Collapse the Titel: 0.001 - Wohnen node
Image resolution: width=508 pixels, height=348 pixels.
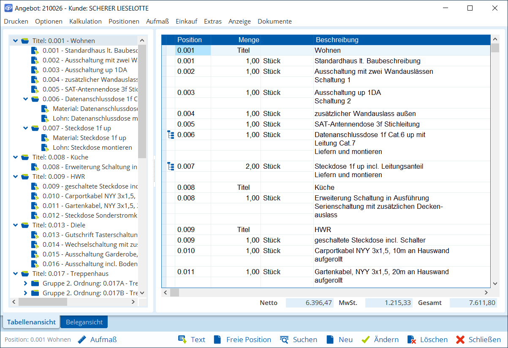pyautogui.click(x=16, y=41)
